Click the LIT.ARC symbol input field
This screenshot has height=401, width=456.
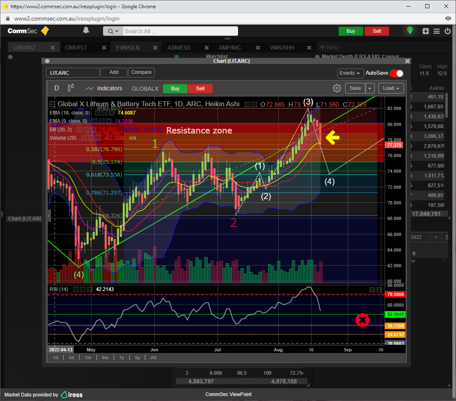pos(73,73)
